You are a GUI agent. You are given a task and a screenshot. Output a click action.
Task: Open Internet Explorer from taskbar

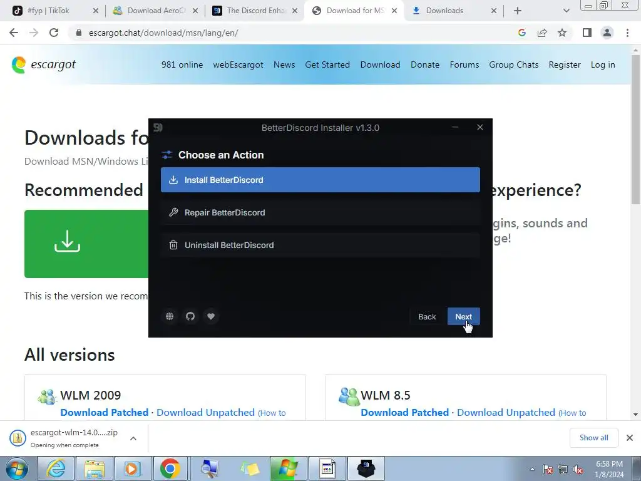pos(56,468)
